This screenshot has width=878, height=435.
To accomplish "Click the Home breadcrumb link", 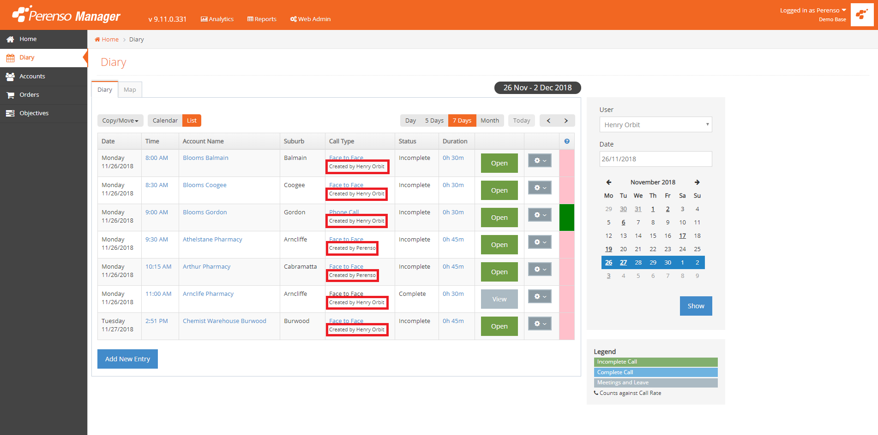I will tap(107, 40).
